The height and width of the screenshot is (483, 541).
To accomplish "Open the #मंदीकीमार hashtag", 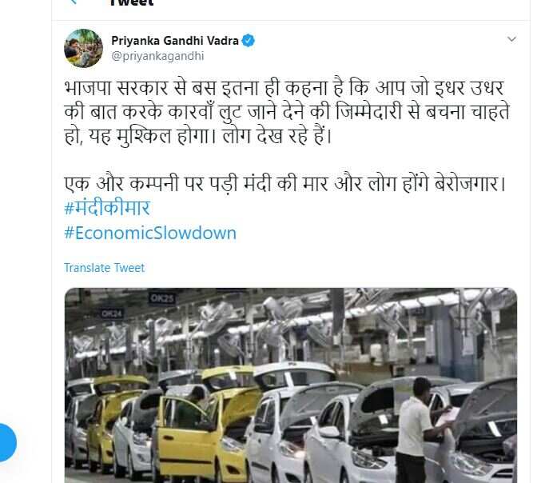I will [107, 207].
